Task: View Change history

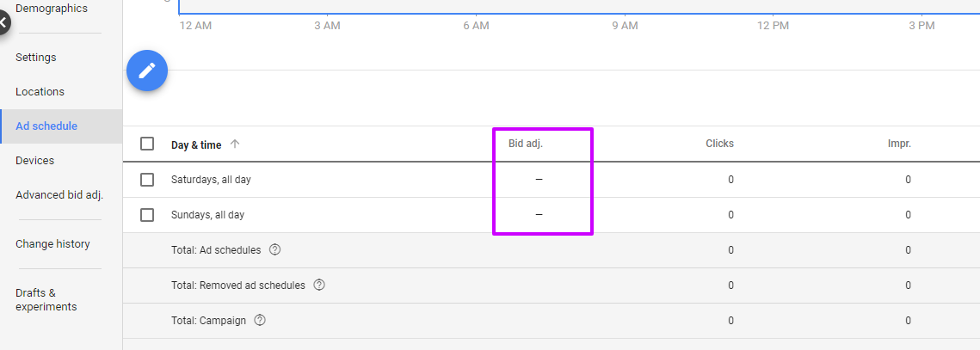Action: click(x=52, y=244)
